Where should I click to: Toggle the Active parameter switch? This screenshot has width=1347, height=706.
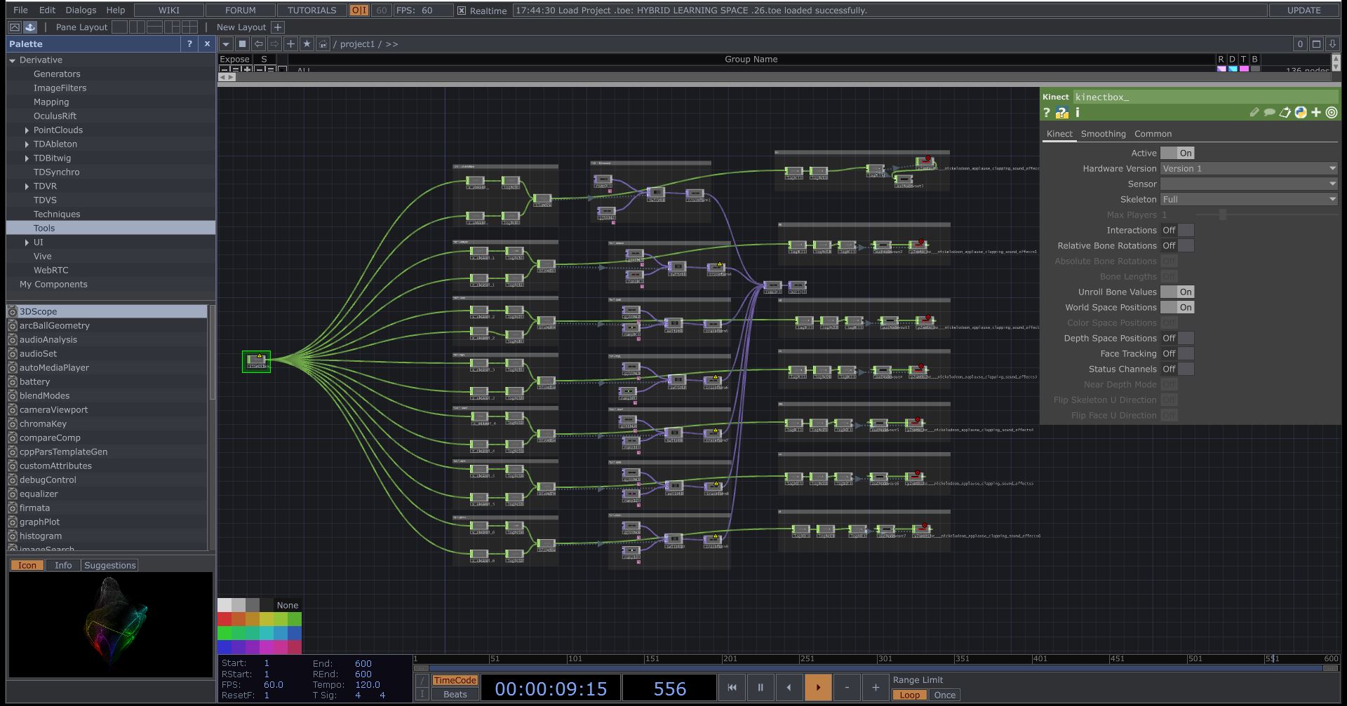pyautogui.click(x=1177, y=153)
